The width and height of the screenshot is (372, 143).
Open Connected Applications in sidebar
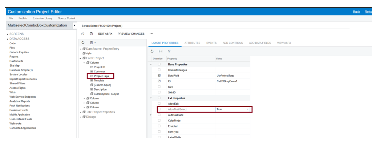23,128
